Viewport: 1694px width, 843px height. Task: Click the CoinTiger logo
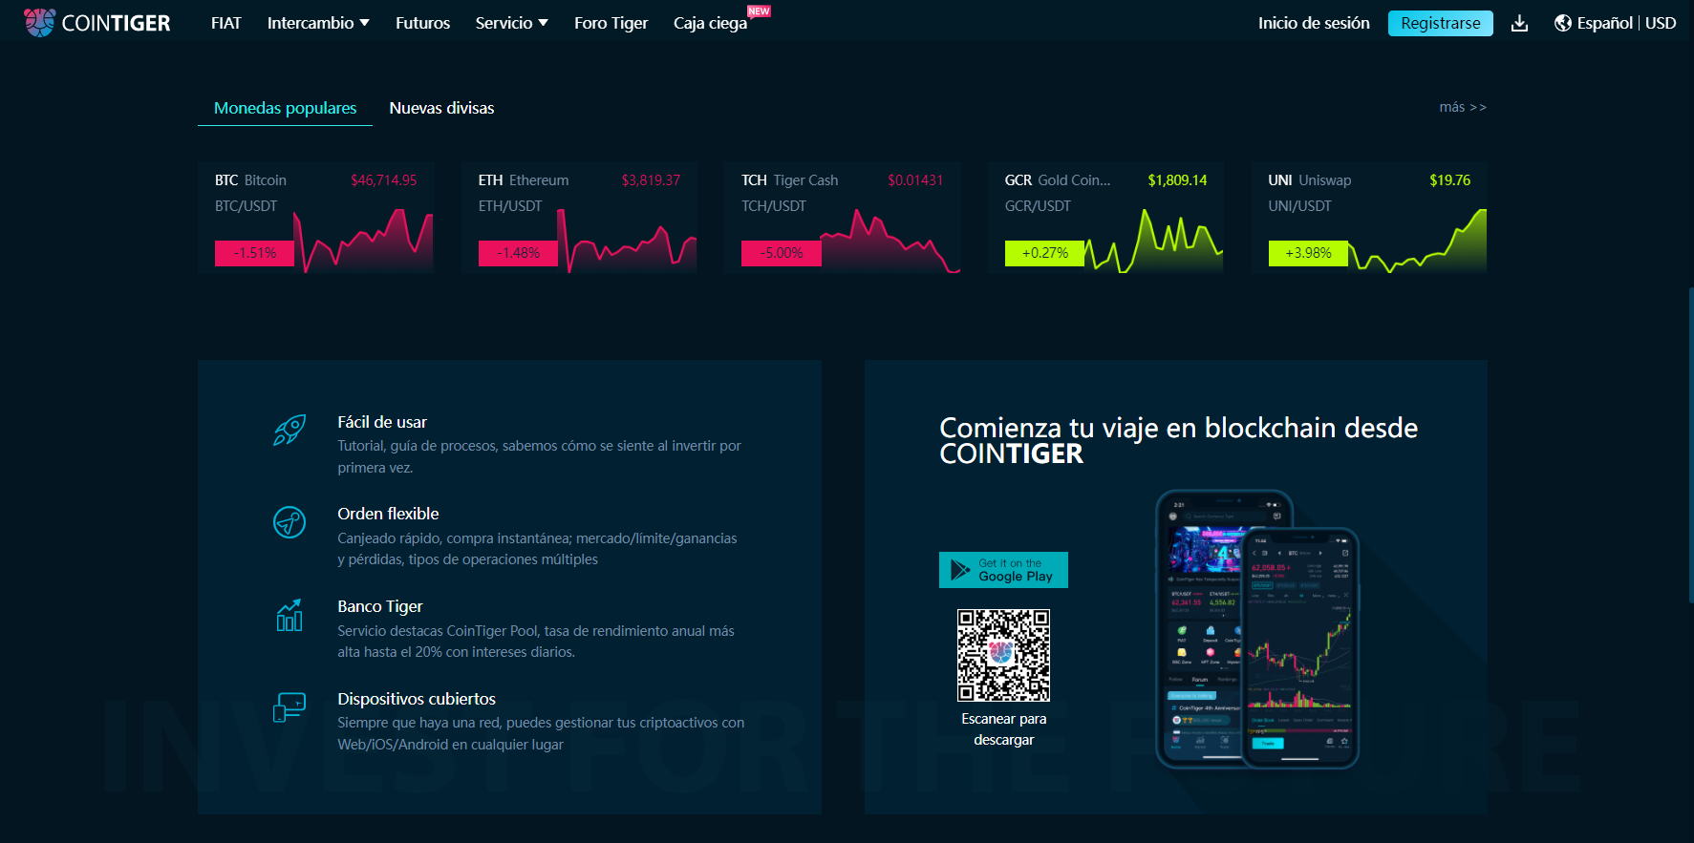[x=96, y=23]
